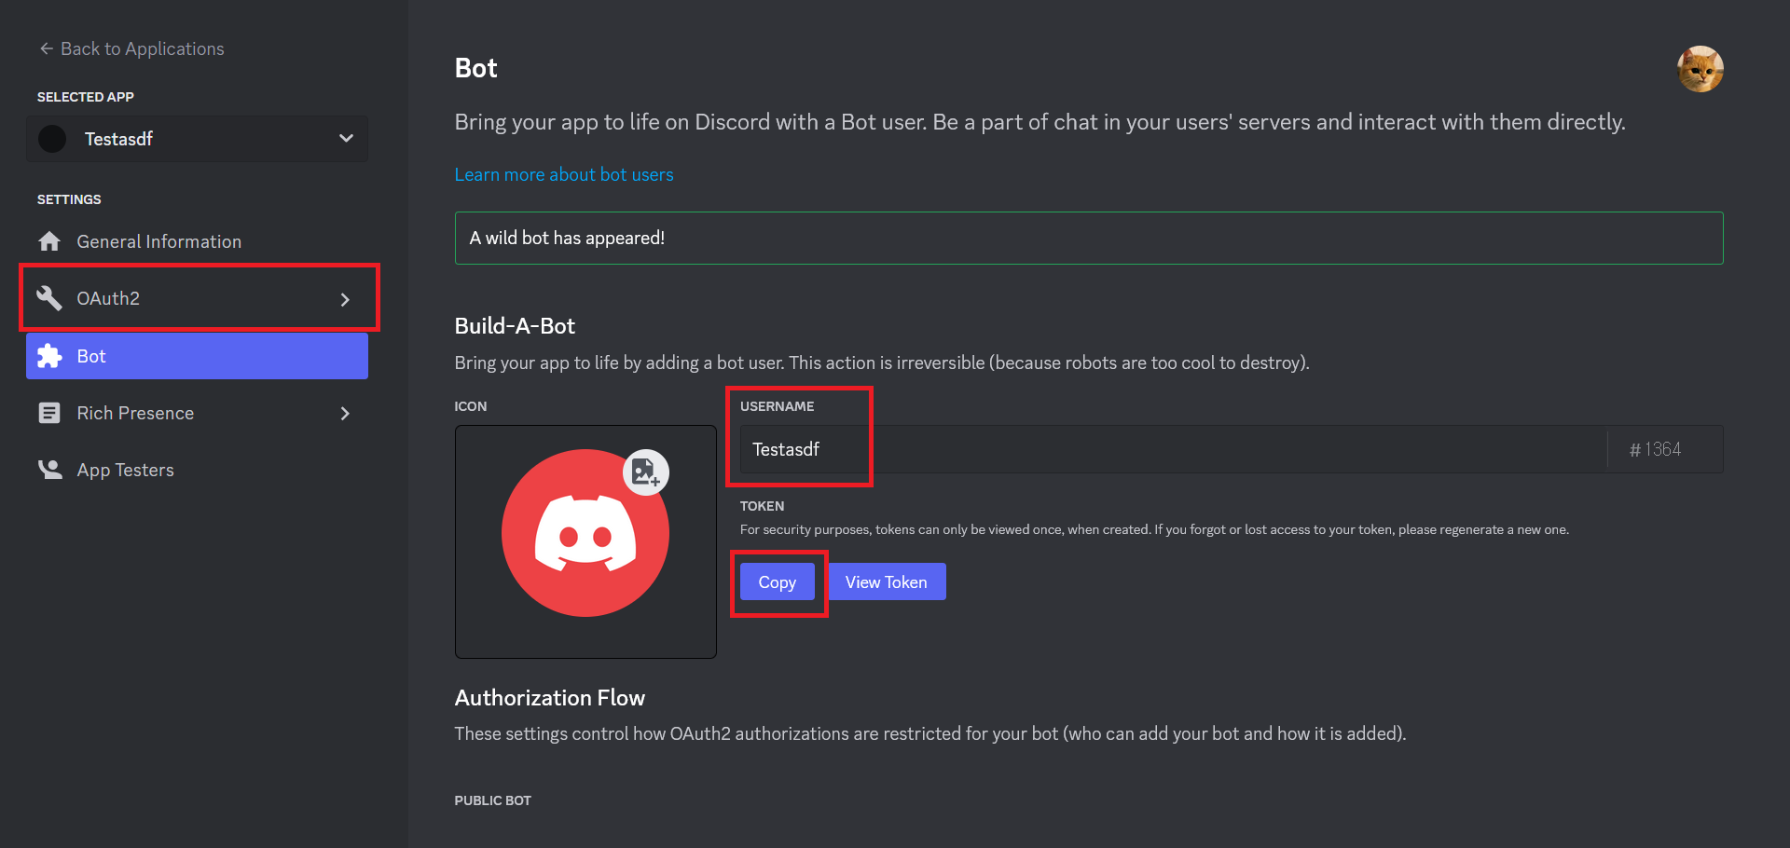Copy the bot token
Image resolution: width=1790 pixels, height=848 pixels.
(777, 581)
